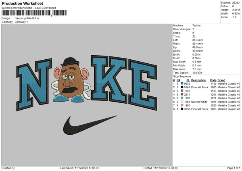The image size is (242, 171).
Task: Click the 'Last Saved: 11/12/2023 17.08.01' footer text
Action: coord(79,168)
